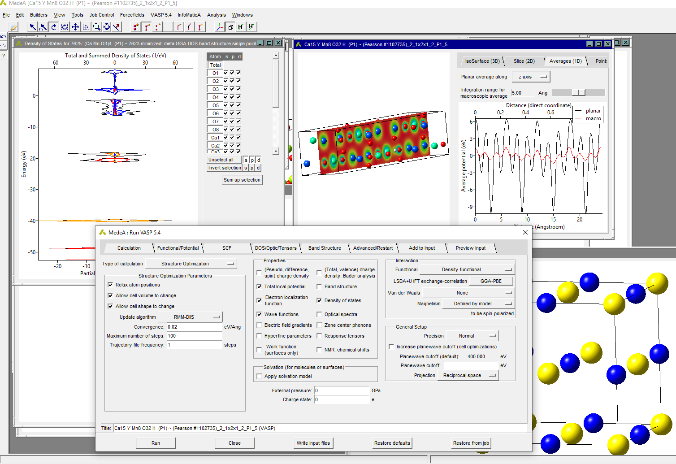Image resolution: width=676 pixels, height=464 pixels.
Task: Click the remove hydrogens H' icon
Action: point(251,27)
